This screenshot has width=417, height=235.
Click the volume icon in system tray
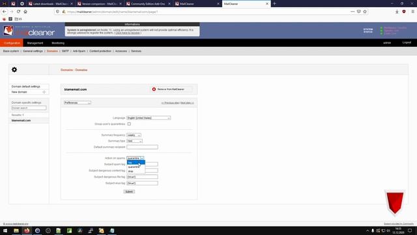click(388, 230)
